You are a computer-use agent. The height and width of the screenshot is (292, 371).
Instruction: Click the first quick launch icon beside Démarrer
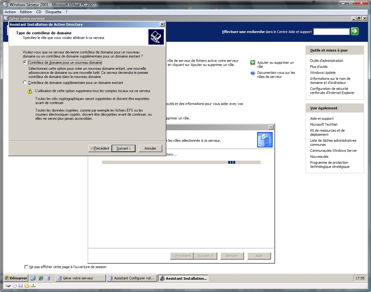point(33,278)
